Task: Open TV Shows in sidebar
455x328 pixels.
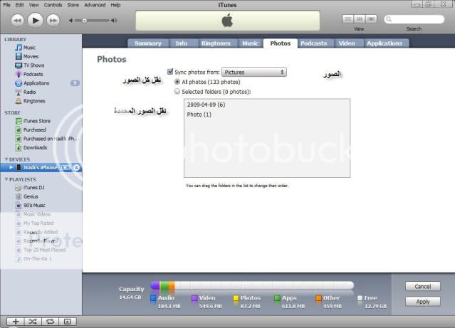Action: coord(33,65)
